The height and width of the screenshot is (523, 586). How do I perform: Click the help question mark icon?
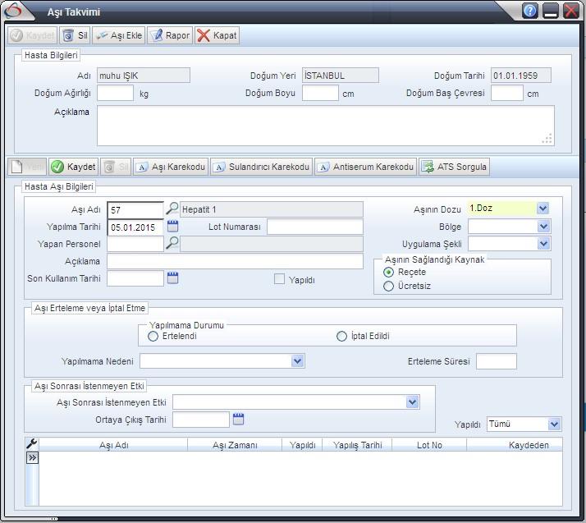pos(530,11)
